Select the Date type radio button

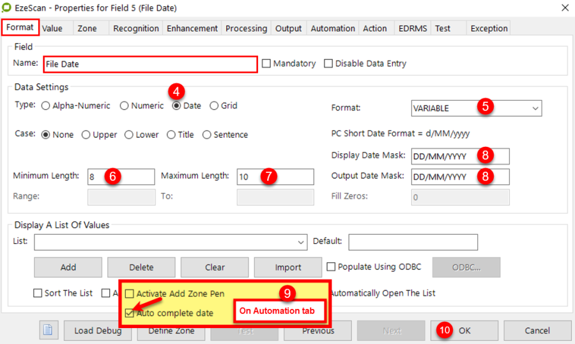point(177,106)
